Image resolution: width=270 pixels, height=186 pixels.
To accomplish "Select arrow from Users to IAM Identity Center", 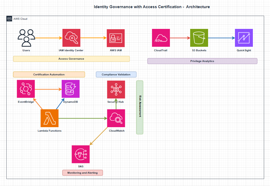I will 49,38.
